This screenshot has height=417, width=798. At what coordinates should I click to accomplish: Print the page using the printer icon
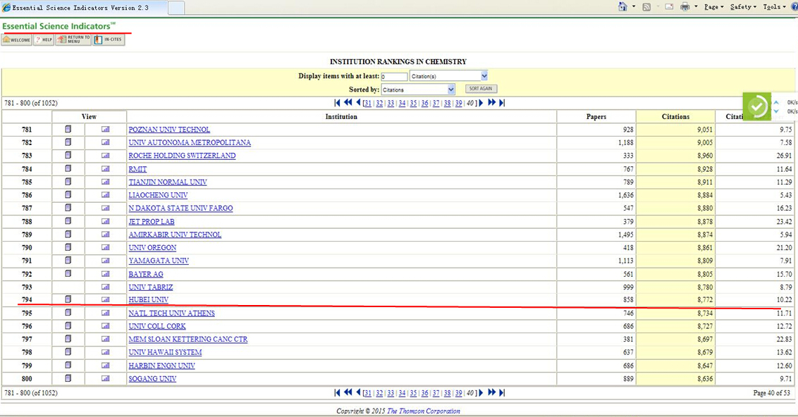tap(685, 6)
